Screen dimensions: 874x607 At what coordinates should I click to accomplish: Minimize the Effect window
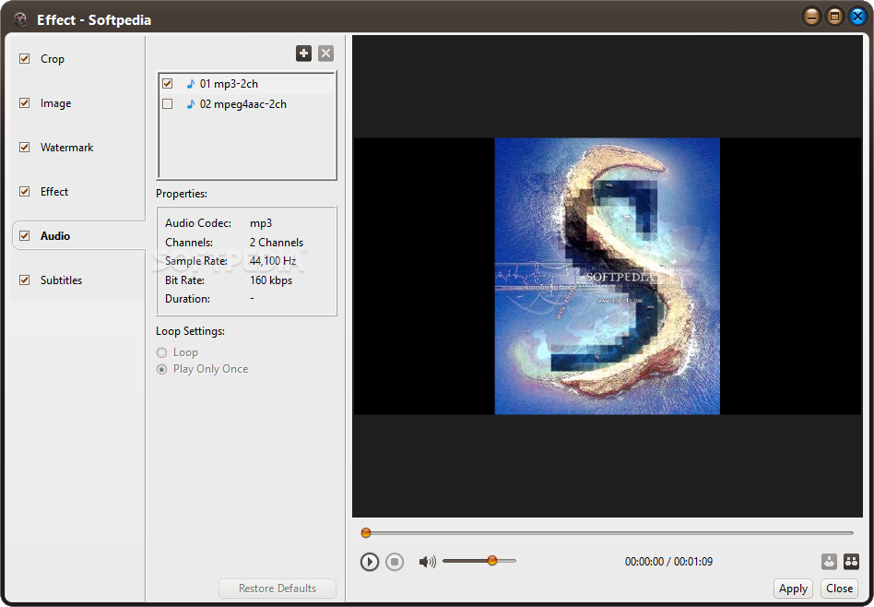coord(811,17)
